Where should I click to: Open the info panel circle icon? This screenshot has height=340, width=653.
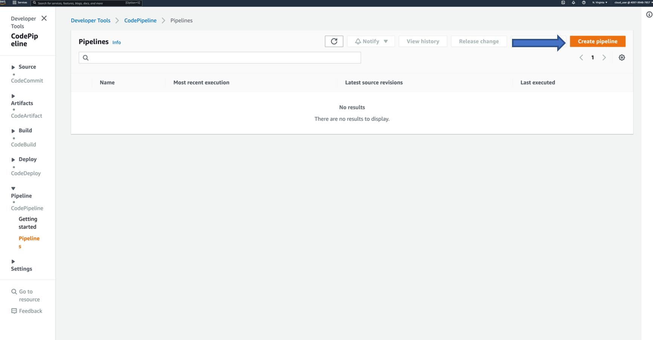tap(649, 15)
